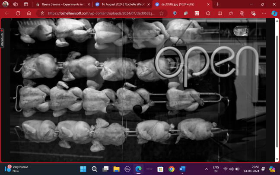The width and height of the screenshot is (280, 175).
Task: Open the Collections icon in toolbar
Action: coord(242,13)
